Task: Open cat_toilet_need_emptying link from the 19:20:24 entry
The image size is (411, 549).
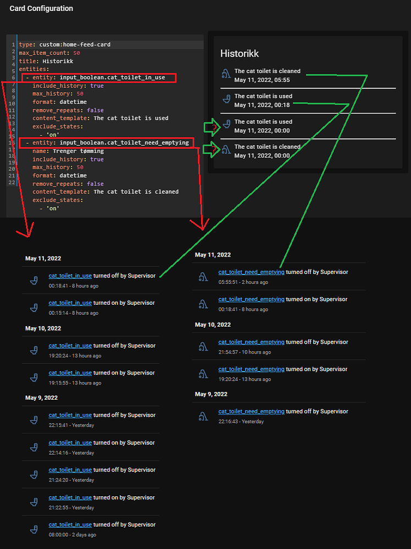Action: pyautogui.click(x=251, y=369)
